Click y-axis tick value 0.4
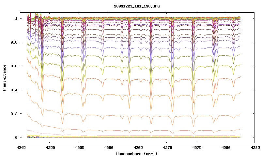 [x=14, y=90]
